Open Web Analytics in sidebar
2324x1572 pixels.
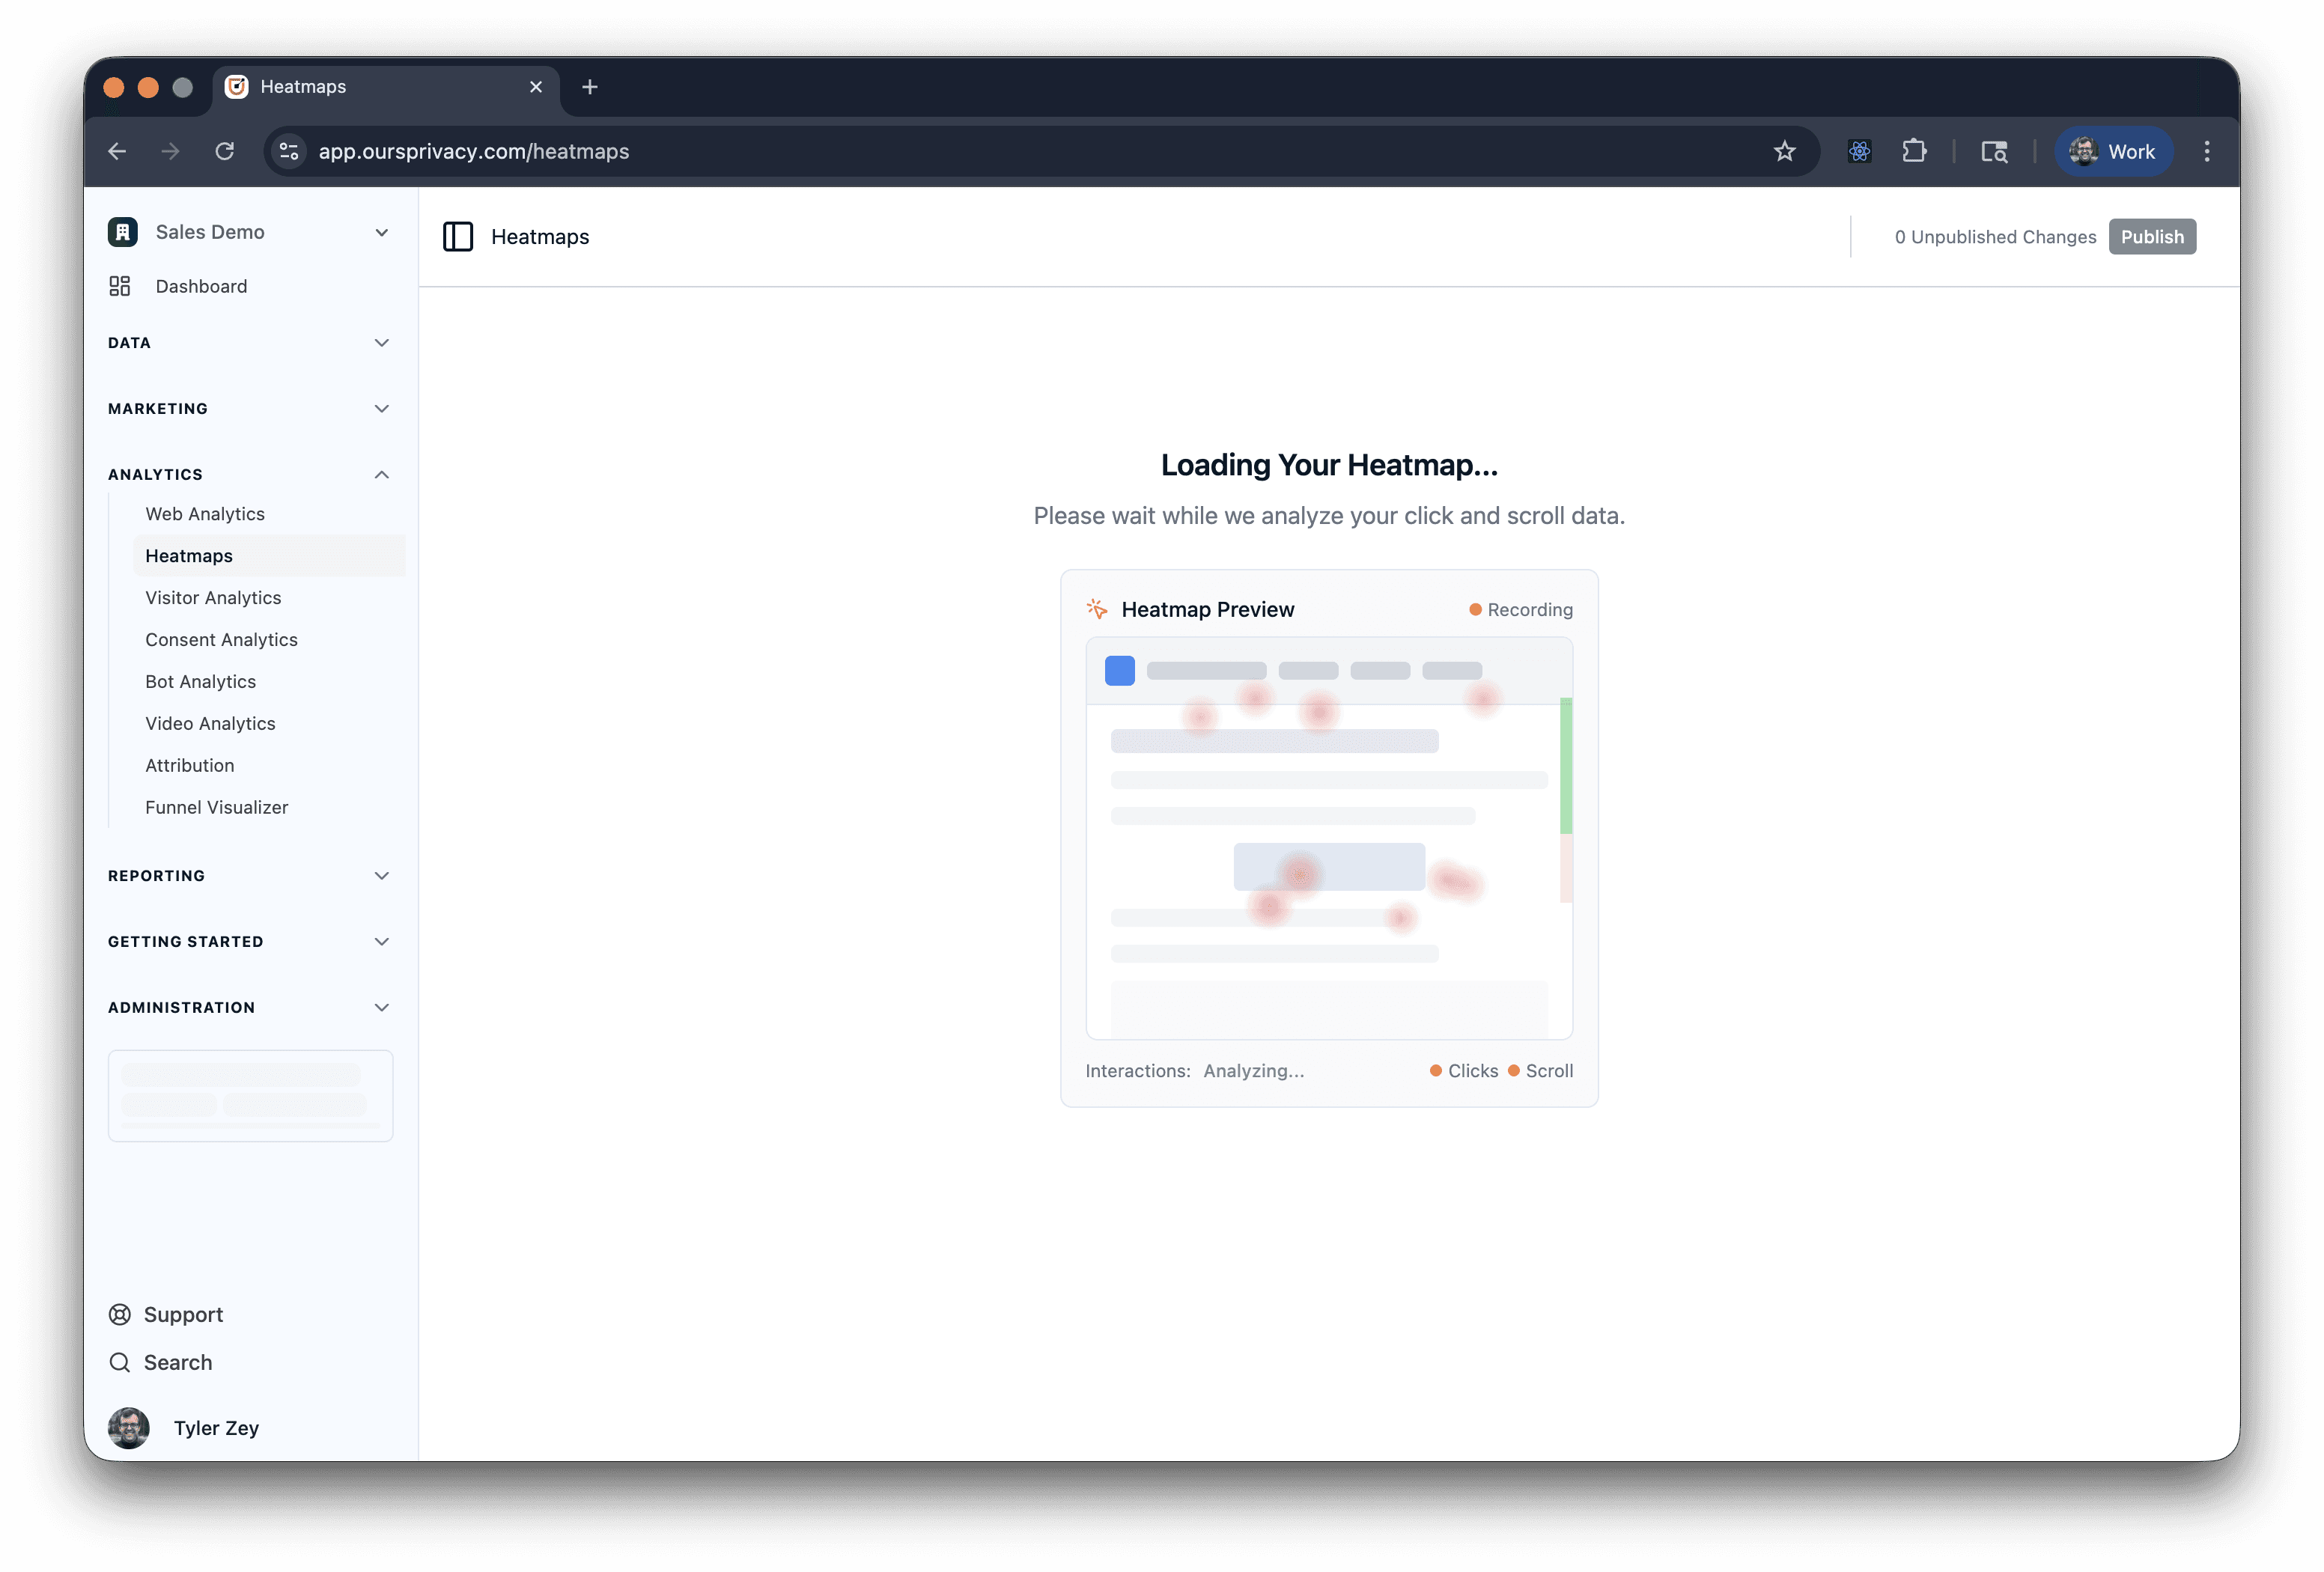coord(205,514)
